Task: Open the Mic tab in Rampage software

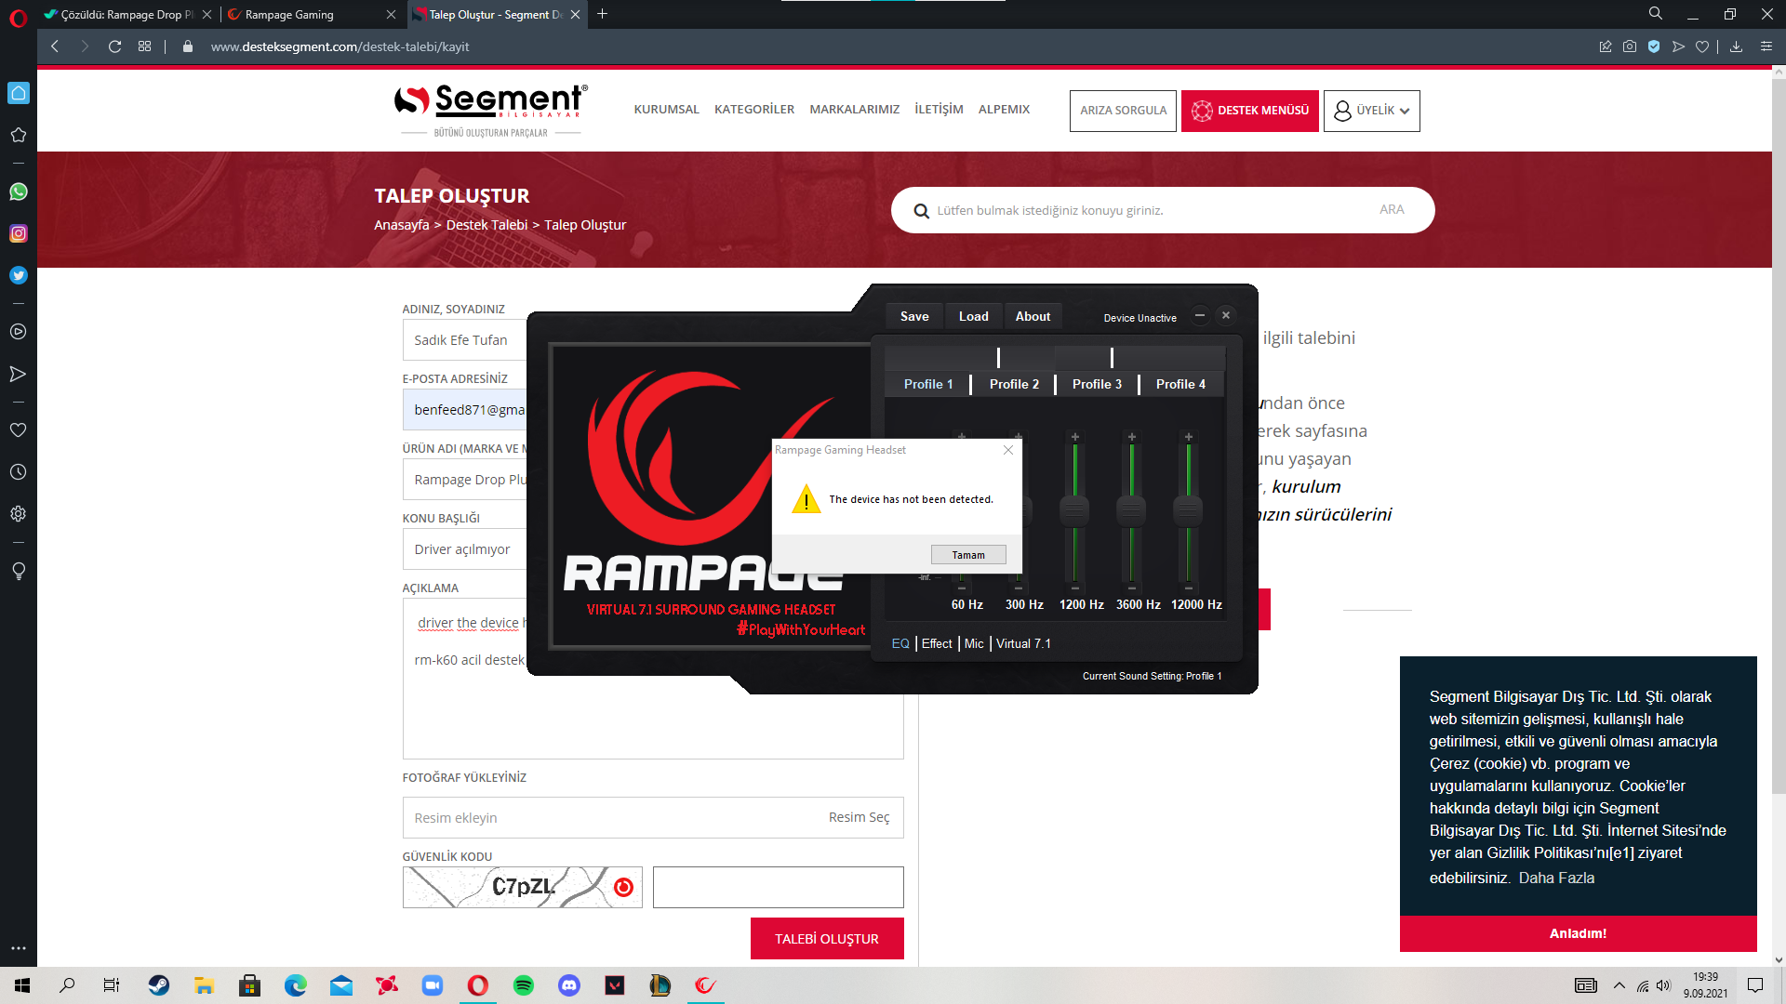Action: 974,643
